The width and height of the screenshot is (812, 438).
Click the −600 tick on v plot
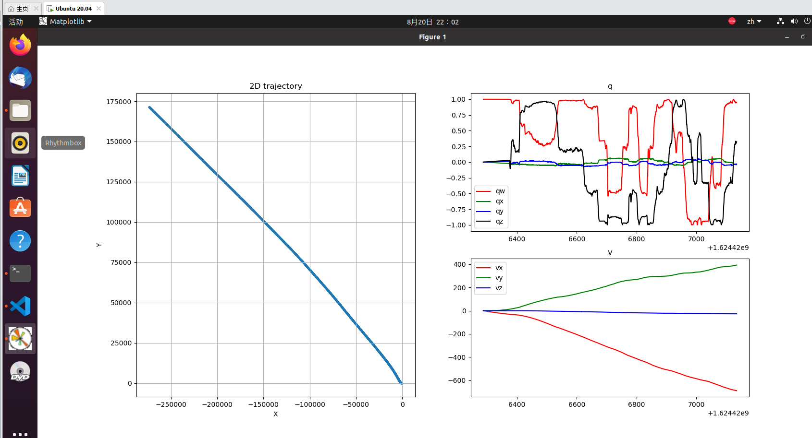(457, 380)
